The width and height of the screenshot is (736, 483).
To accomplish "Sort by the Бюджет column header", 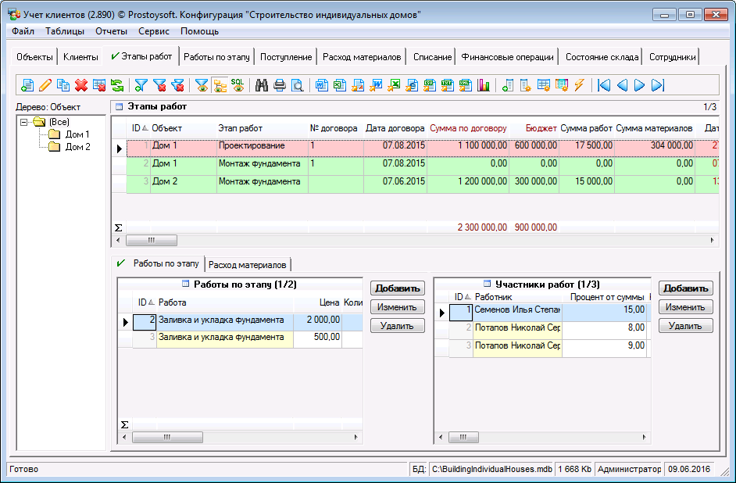I will click(541, 127).
